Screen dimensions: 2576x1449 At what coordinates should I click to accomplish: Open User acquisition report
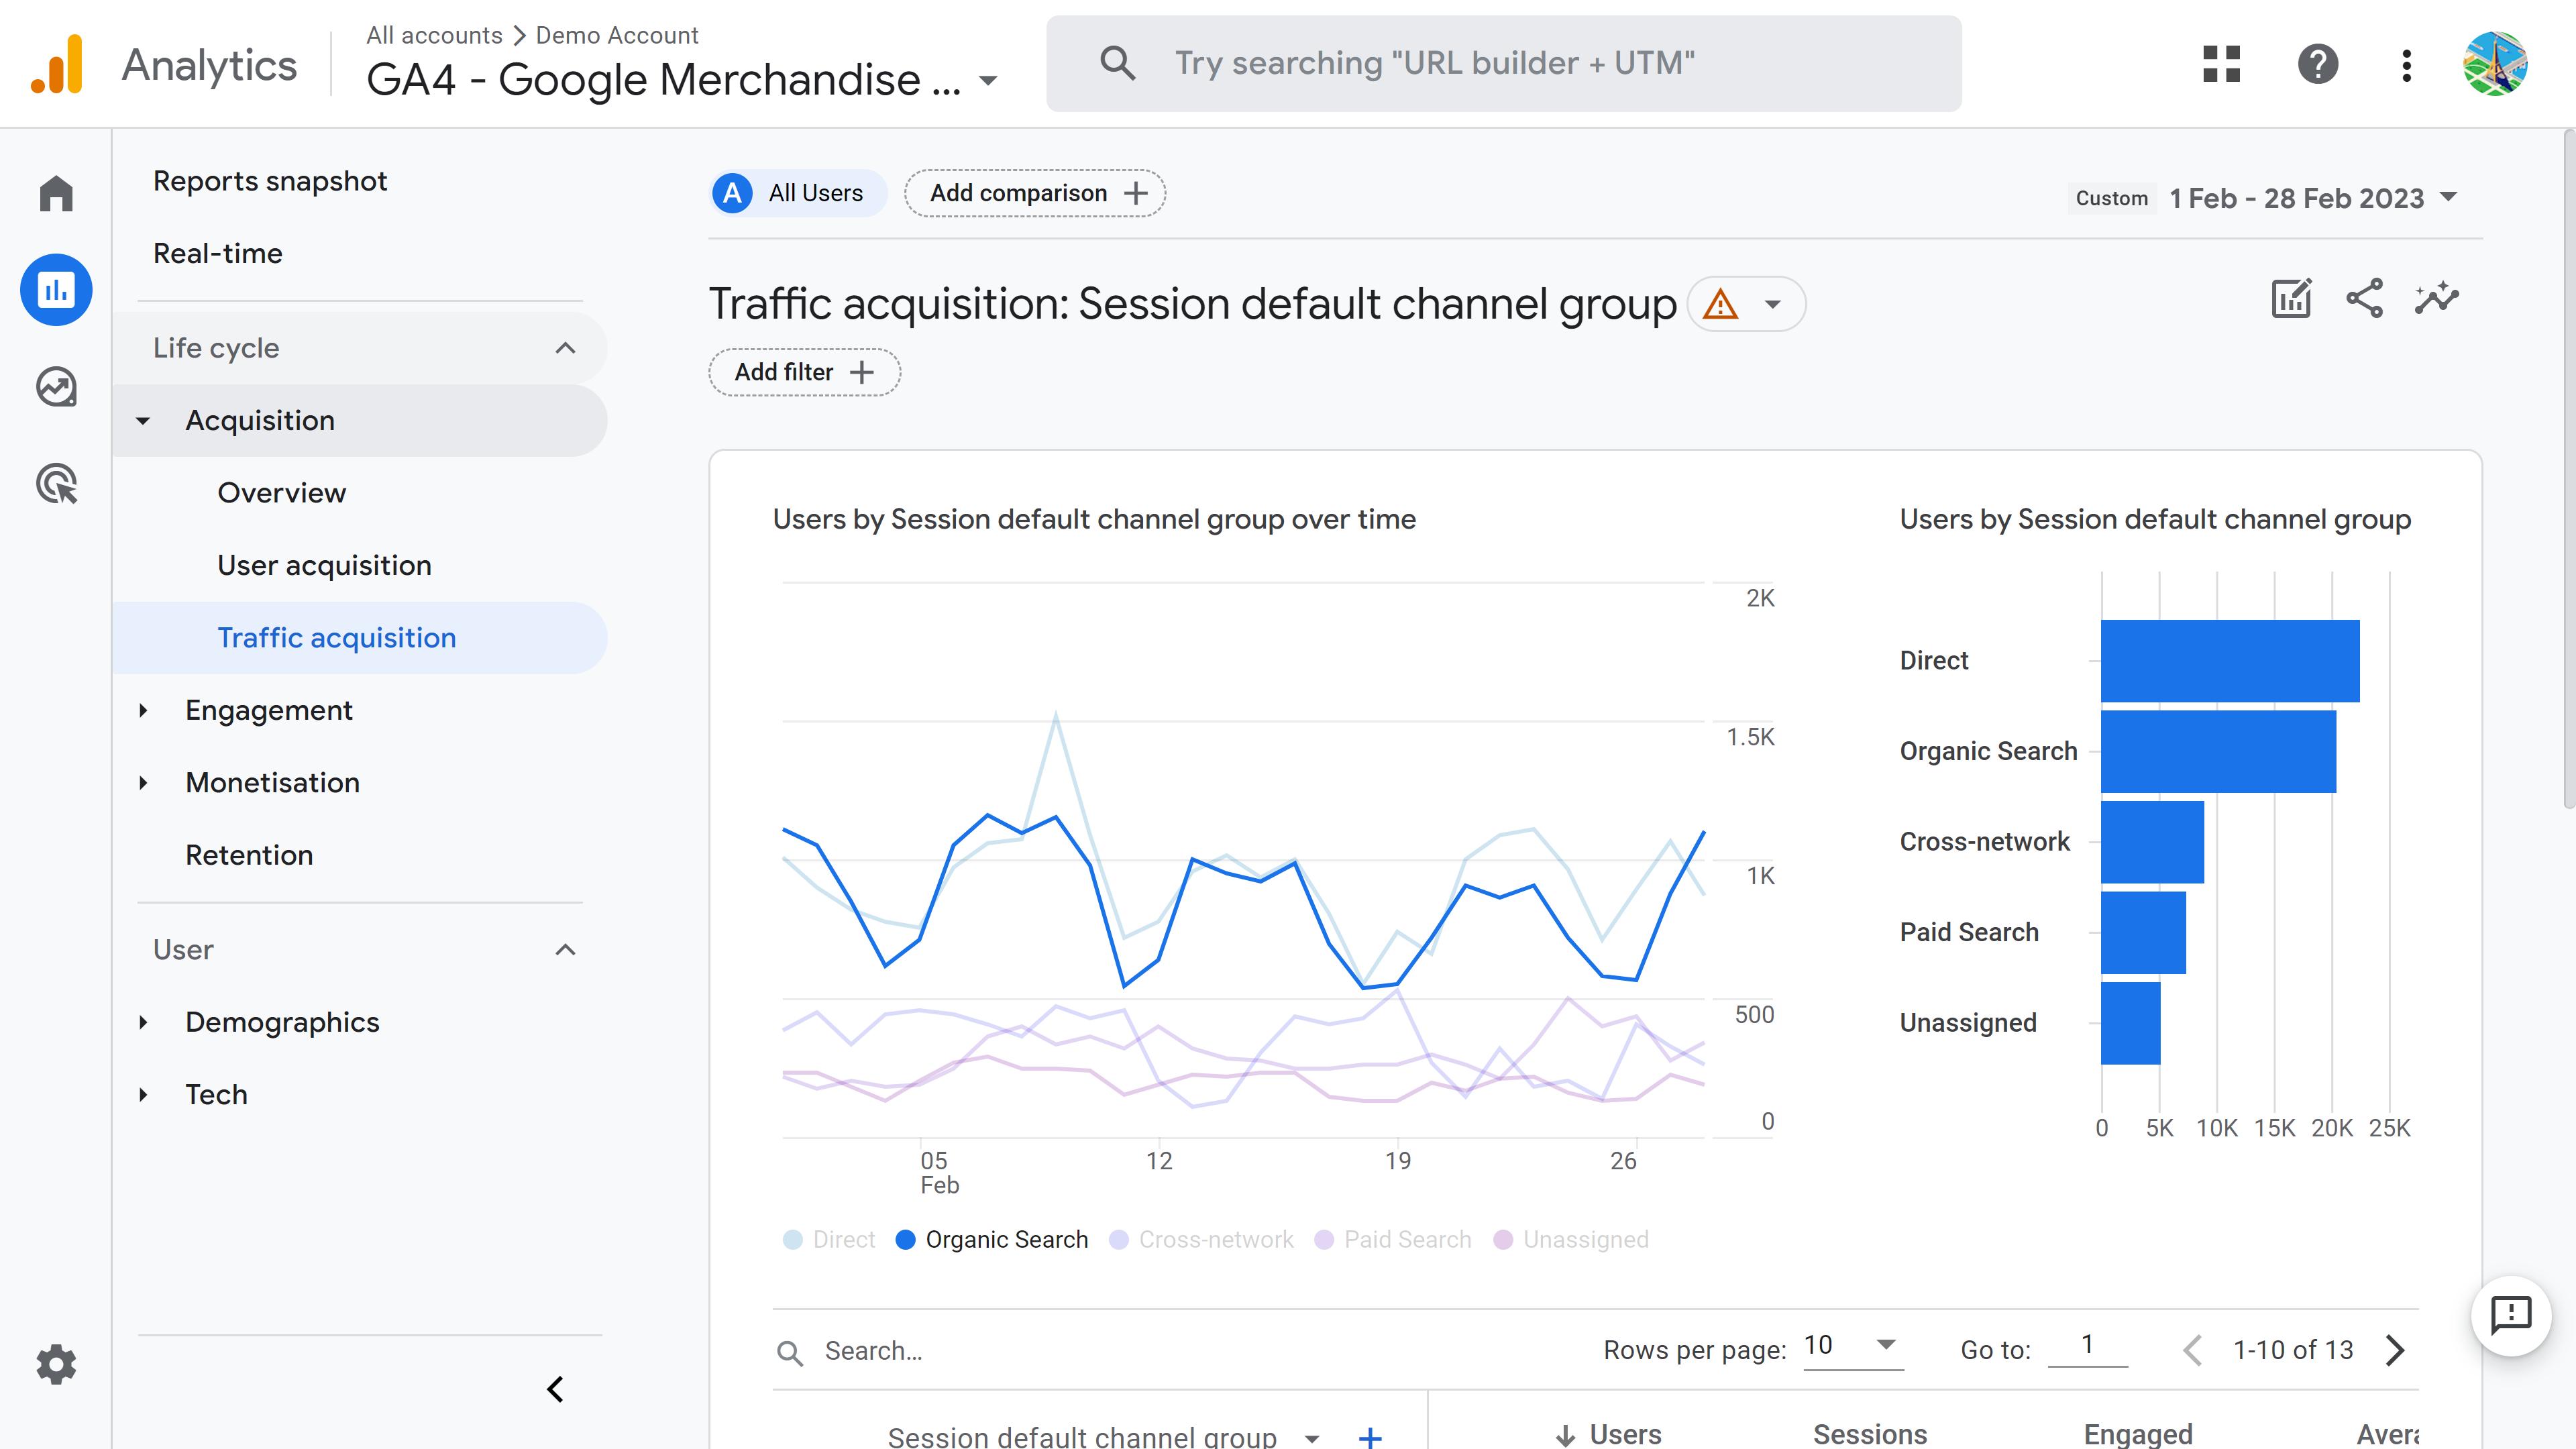click(x=324, y=565)
